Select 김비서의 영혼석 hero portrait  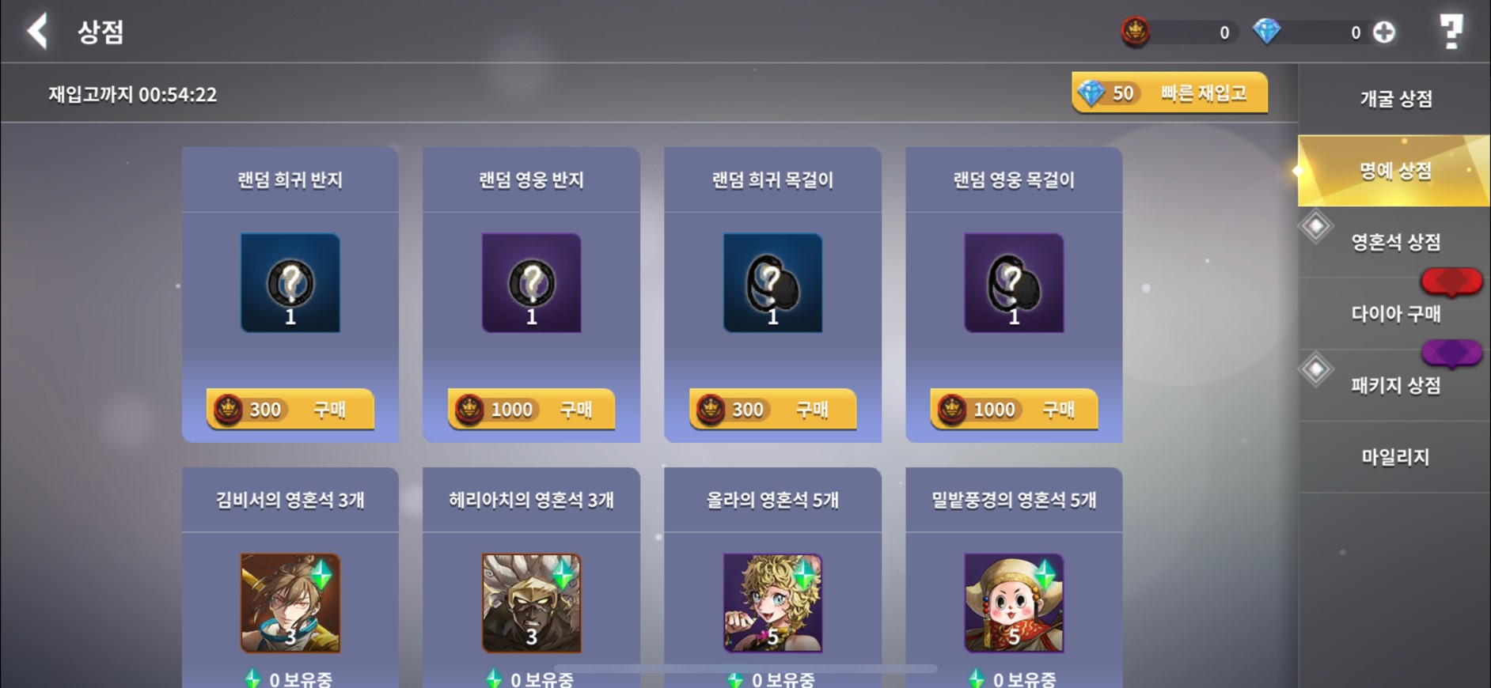(x=290, y=603)
